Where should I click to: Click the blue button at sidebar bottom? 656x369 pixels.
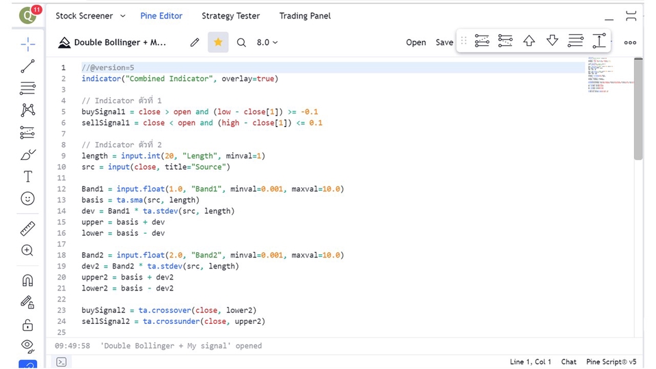(27, 364)
